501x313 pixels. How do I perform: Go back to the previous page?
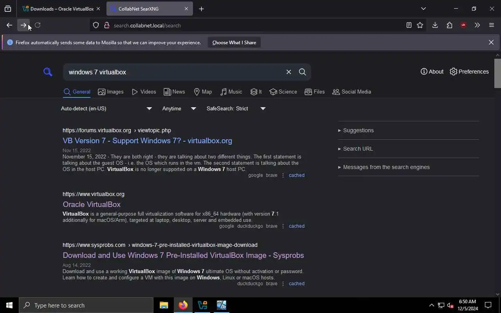(x=9, y=25)
